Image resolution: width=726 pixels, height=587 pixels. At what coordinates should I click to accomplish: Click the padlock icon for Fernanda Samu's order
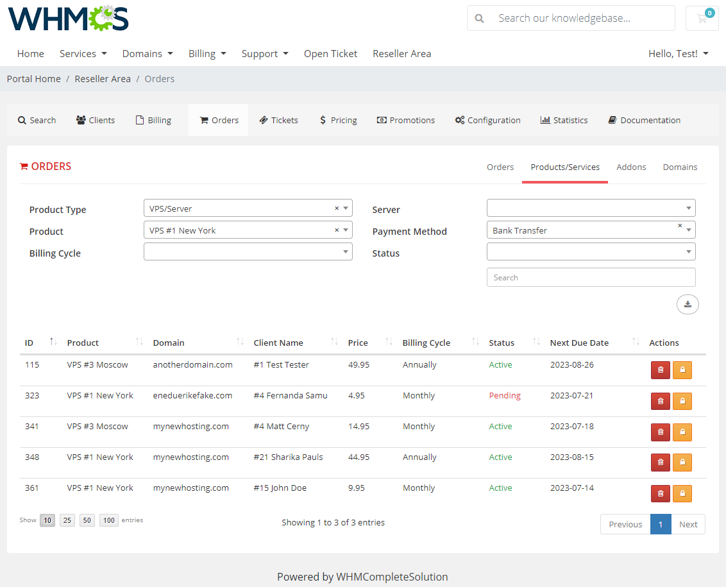point(682,401)
